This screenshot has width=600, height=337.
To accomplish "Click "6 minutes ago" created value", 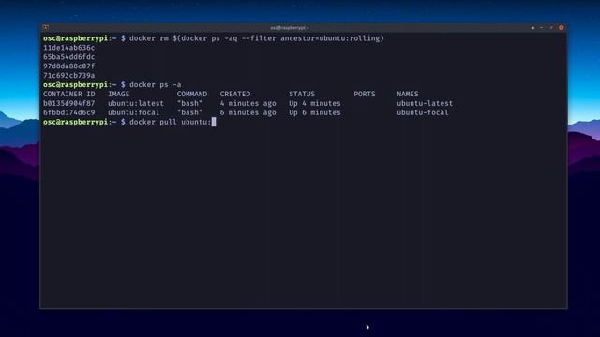I will tap(247, 112).
